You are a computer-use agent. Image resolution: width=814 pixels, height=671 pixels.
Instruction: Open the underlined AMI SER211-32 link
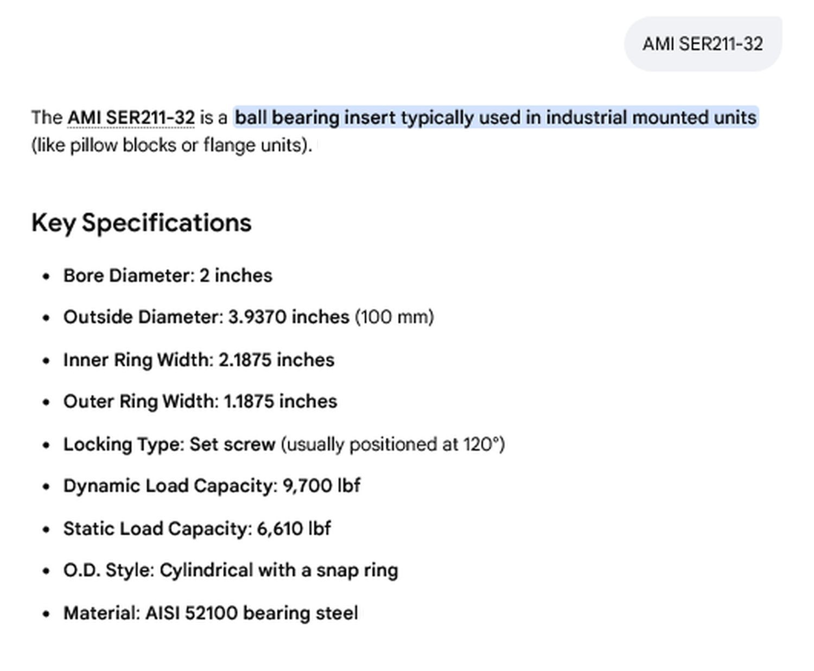point(131,117)
